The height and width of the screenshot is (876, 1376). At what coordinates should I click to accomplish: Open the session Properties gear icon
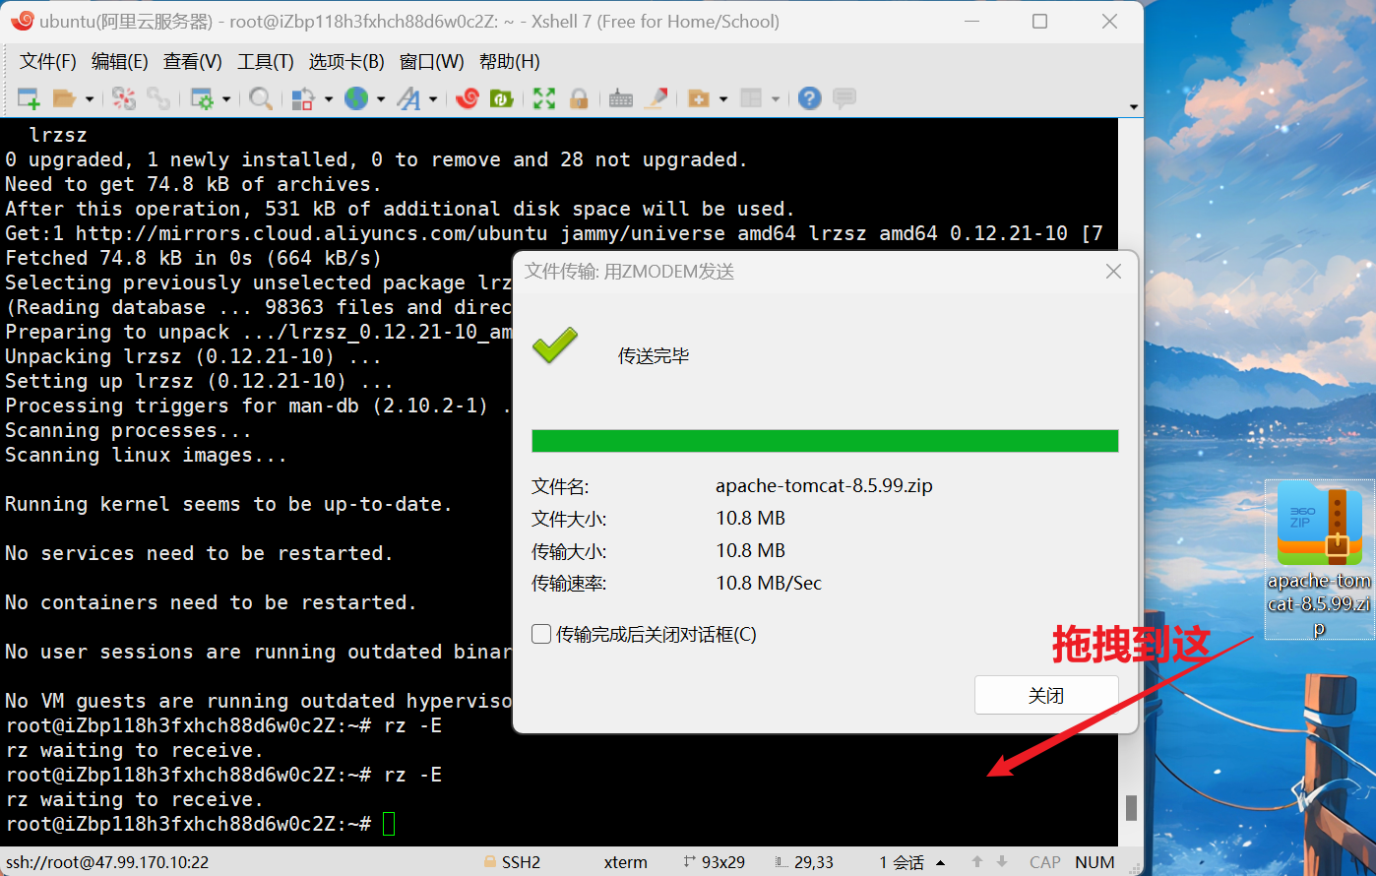point(202,97)
